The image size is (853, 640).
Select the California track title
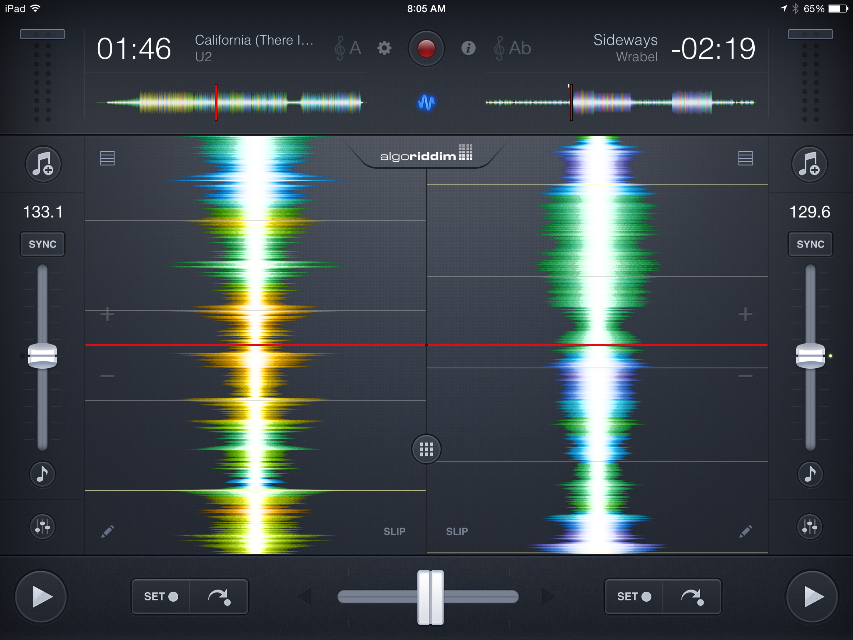(254, 40)
